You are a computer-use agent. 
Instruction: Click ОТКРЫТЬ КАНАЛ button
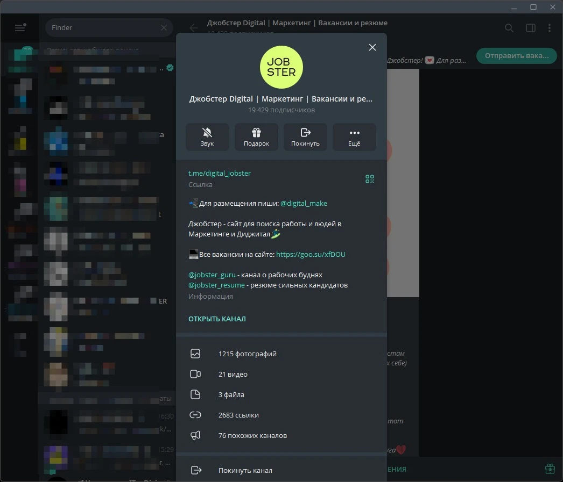point(217,319)
